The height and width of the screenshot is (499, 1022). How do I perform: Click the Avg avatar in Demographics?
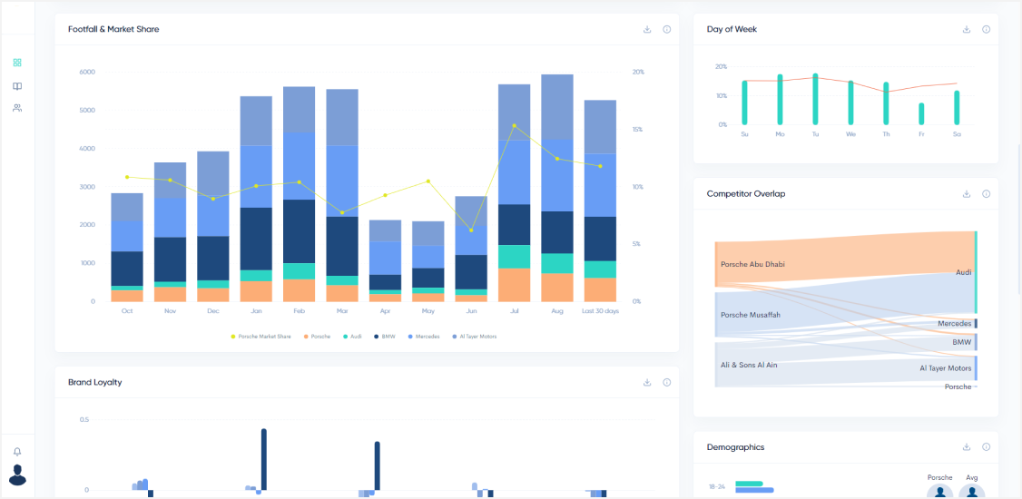(x=972, y=492)
